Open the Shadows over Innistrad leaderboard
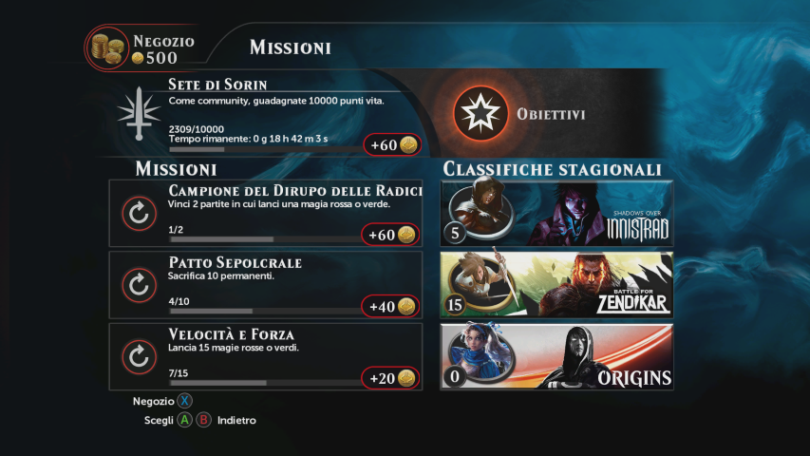This screenshot has width=810, height=456. (x=556, y=213)
